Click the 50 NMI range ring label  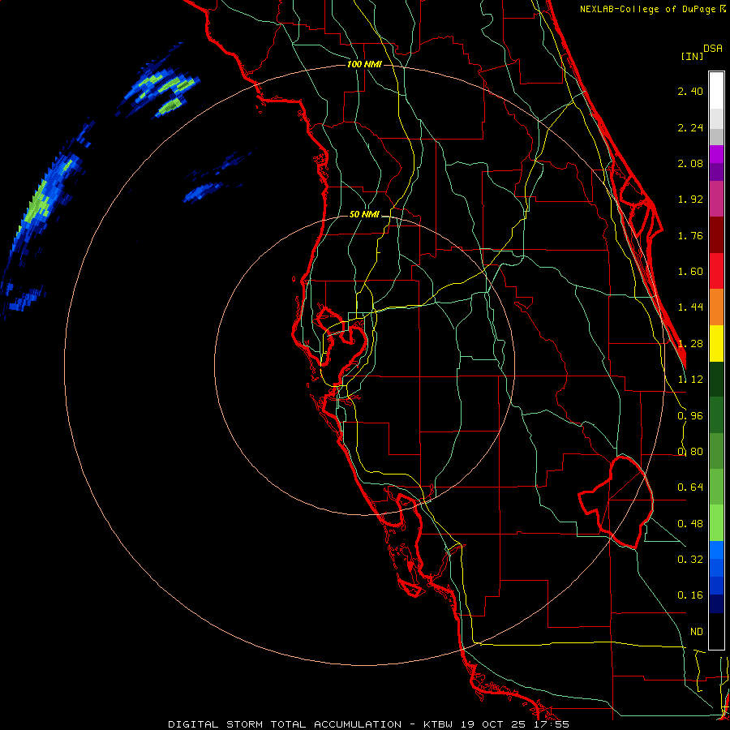click(364, 215)
